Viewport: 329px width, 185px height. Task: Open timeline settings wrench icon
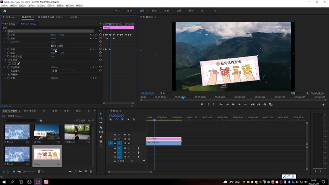[x=134, y=120]
